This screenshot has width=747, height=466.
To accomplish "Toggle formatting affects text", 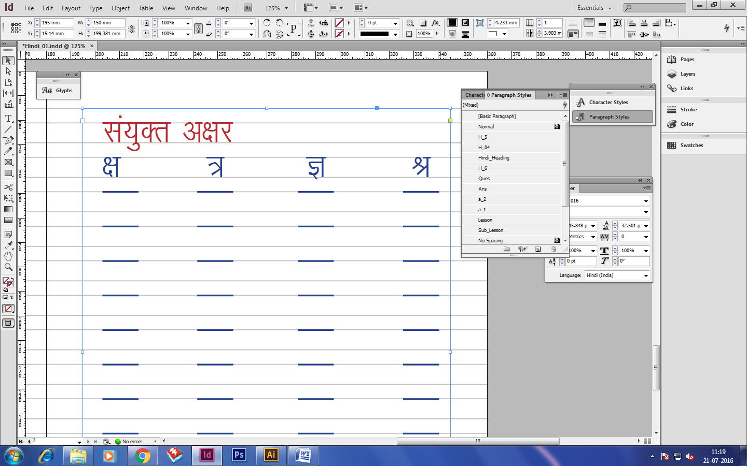I will pyautogui.click(x=11, y=297).
